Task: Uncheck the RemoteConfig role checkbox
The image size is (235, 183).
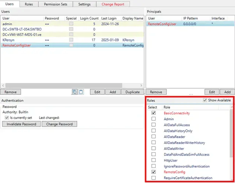Action: [x=153, y=172]
